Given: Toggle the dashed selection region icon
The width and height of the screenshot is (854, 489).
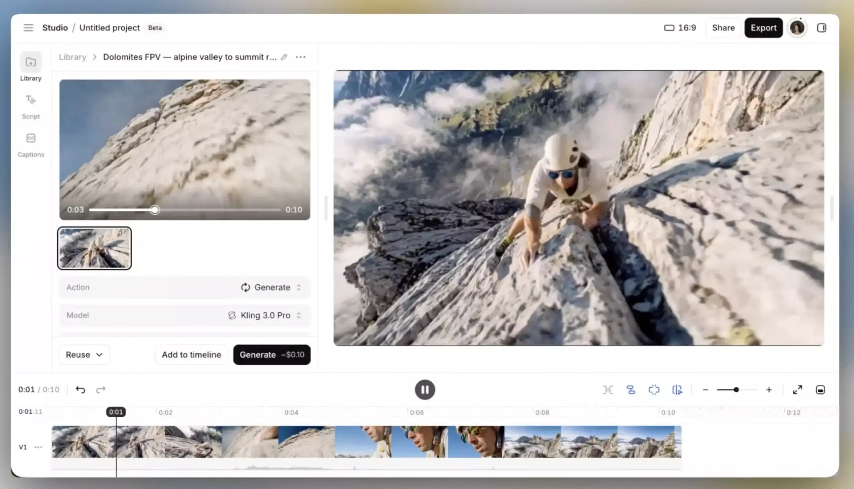Looking at the screenshot, I should click(x=654, y=390).
